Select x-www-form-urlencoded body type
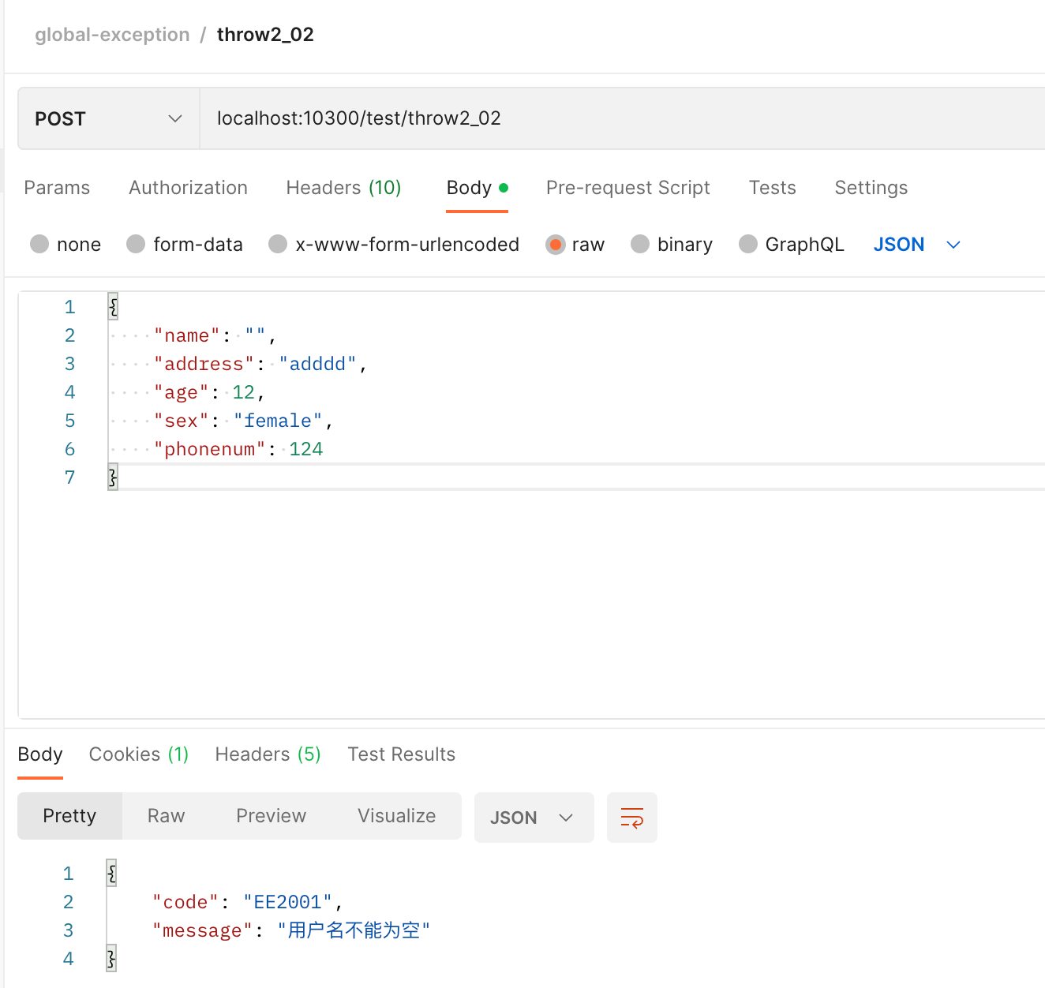Viewport: 1045px width, 988px height. (278, 245)
